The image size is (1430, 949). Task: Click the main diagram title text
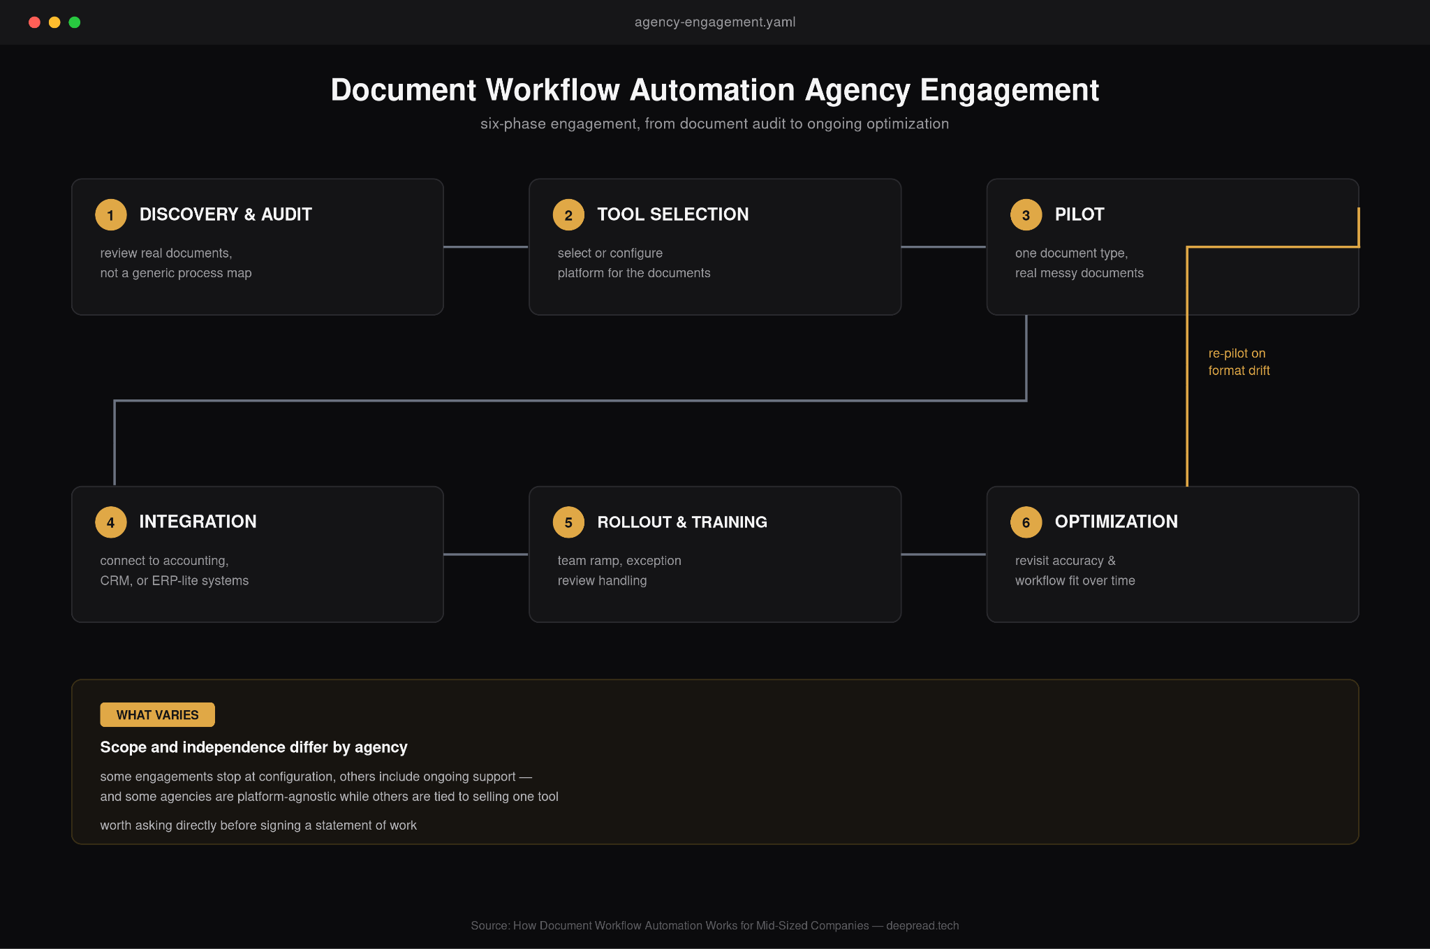coord(715,90)
